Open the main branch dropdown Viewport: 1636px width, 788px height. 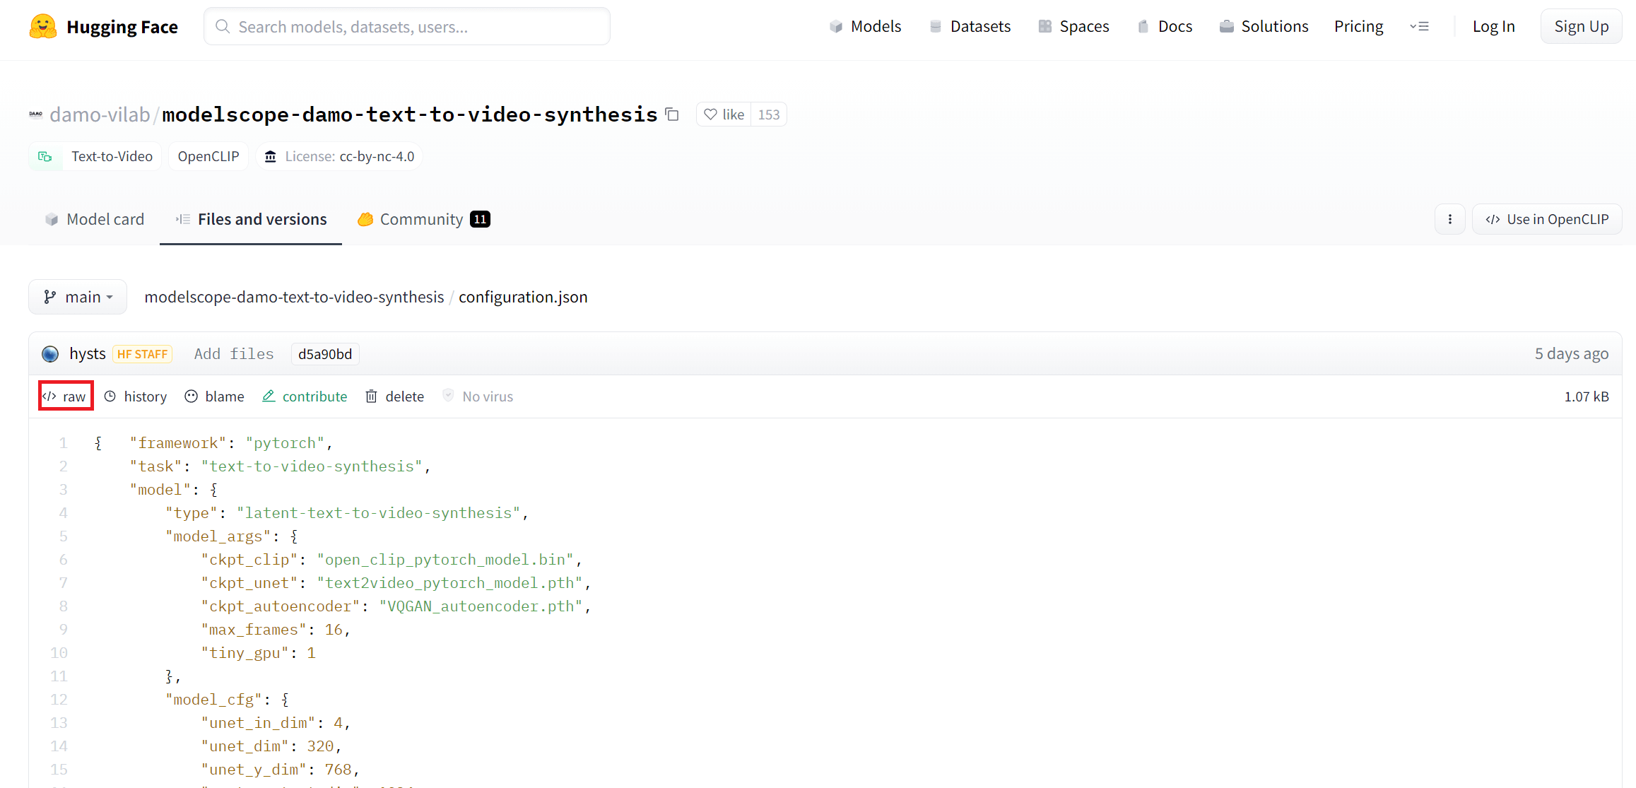tap(78, 297)
